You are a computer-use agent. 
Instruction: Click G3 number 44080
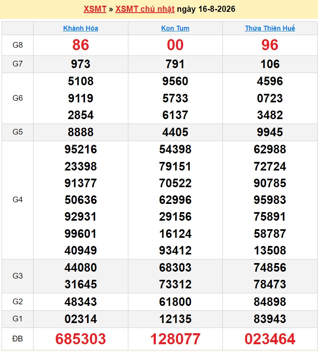point(81,268)
